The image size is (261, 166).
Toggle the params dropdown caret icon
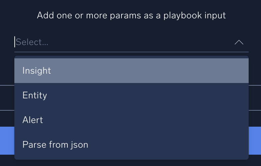(x=239, y=42)
